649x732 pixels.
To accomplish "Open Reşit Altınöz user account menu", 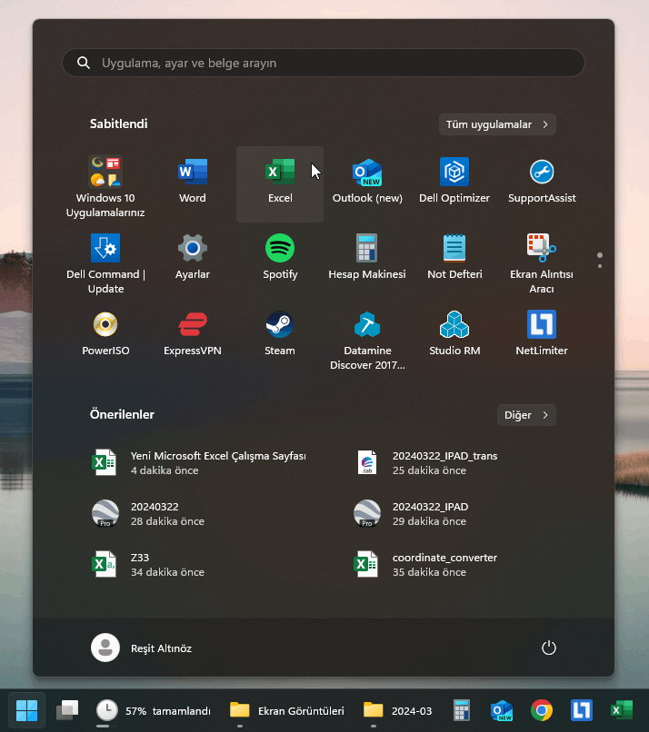I will (142, 648).
